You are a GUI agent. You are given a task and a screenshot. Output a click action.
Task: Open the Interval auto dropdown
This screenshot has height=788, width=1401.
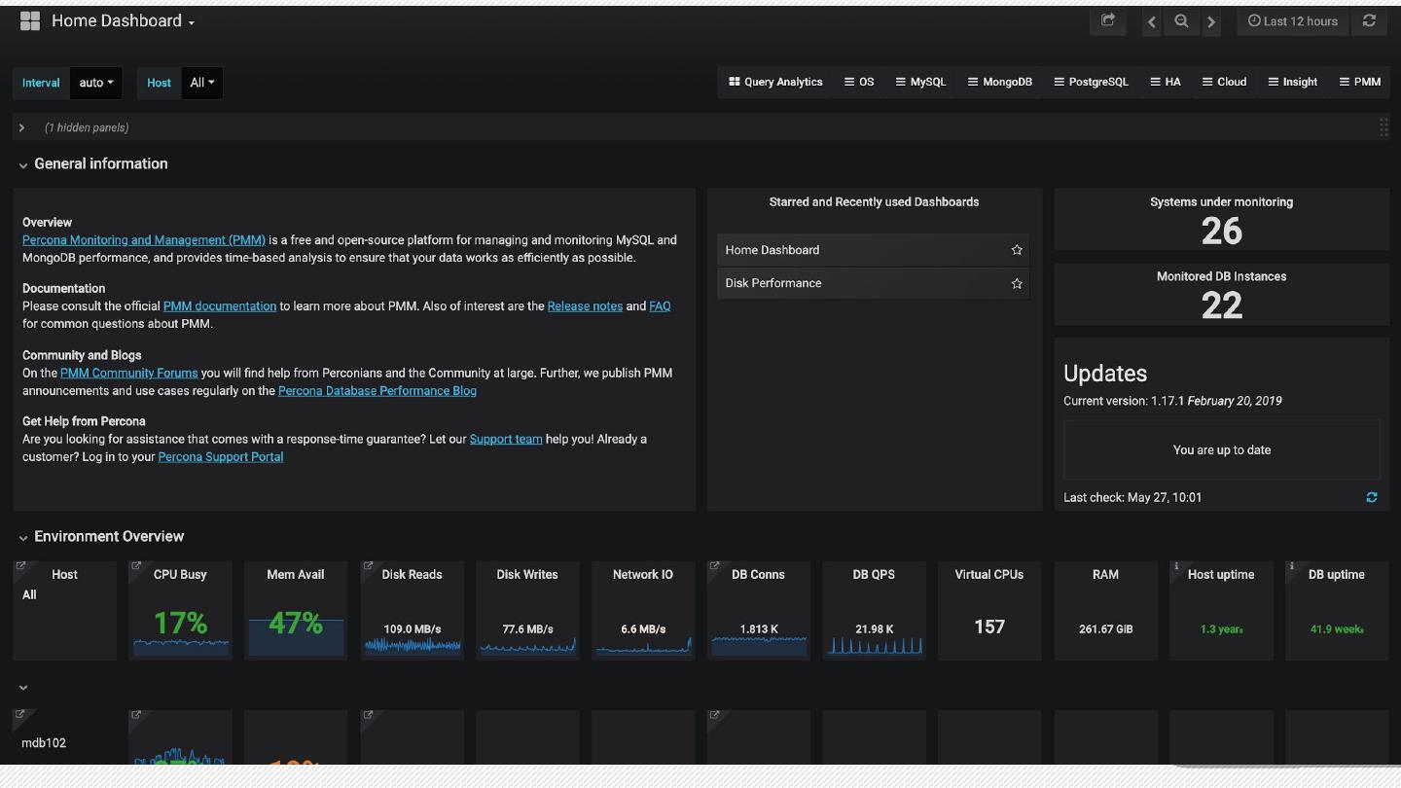96,83
